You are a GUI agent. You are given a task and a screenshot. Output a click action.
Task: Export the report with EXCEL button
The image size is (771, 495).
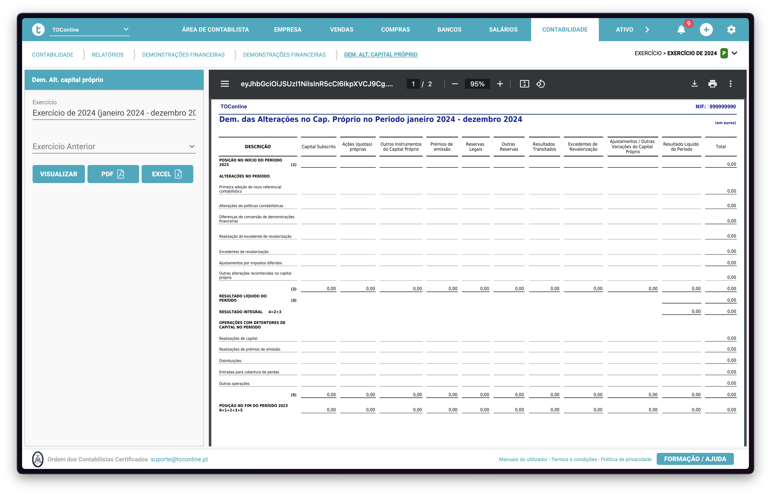(167, 174)
